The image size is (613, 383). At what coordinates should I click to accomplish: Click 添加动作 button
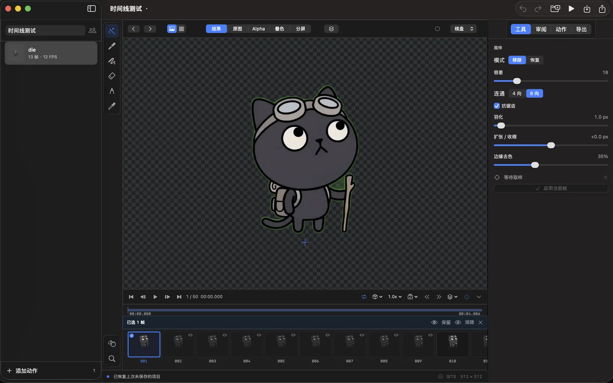pyautogui.click(x=22, y=371)
